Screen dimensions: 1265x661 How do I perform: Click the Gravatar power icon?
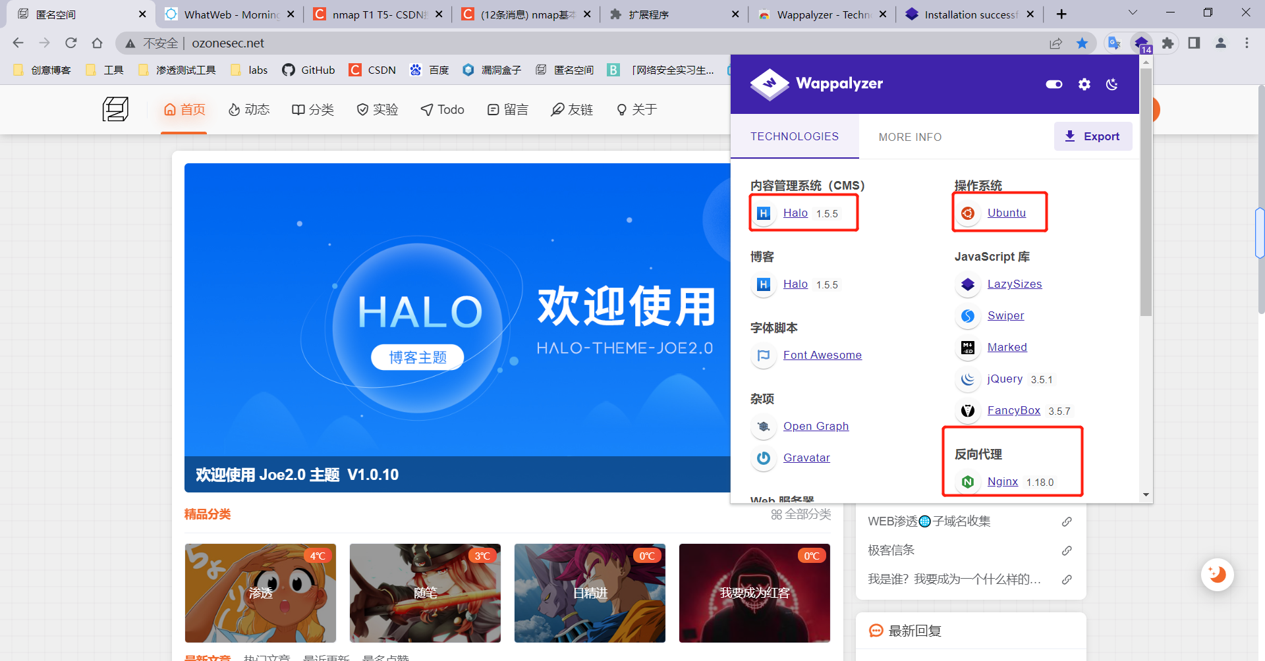click(x=764, y=458)
